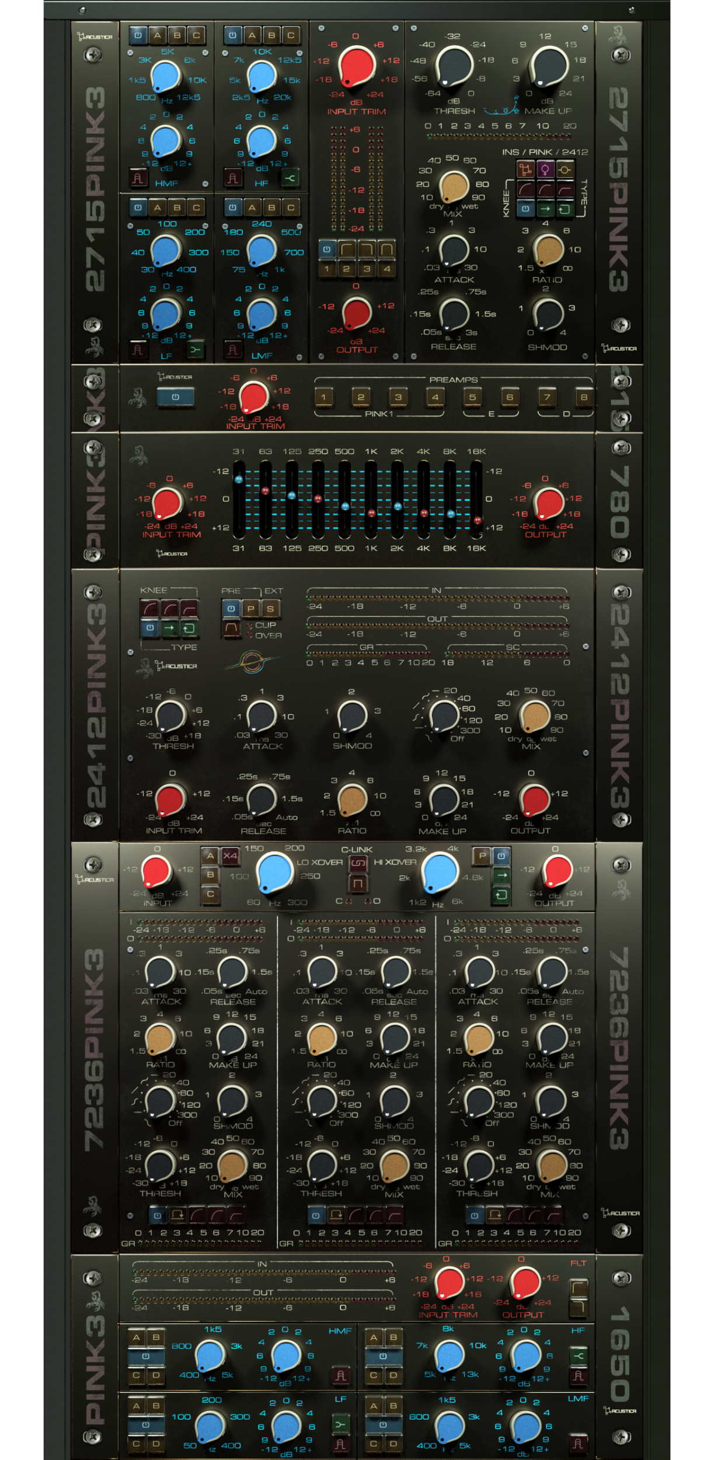718x1460 pixels.
Task: Choose the green arrow type in 7236 header
Action: point(501,875)
